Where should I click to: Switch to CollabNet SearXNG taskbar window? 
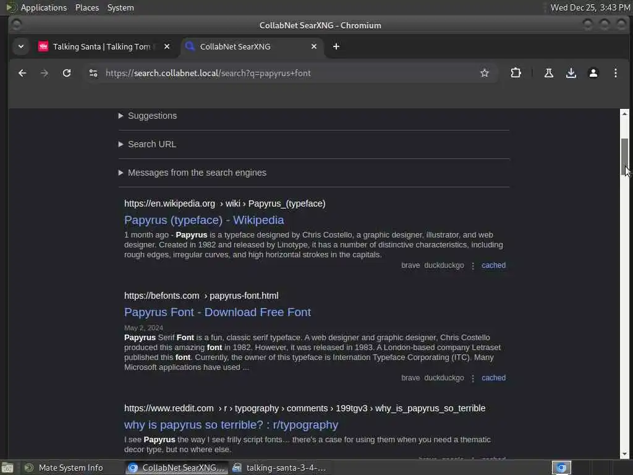point(176,468)
